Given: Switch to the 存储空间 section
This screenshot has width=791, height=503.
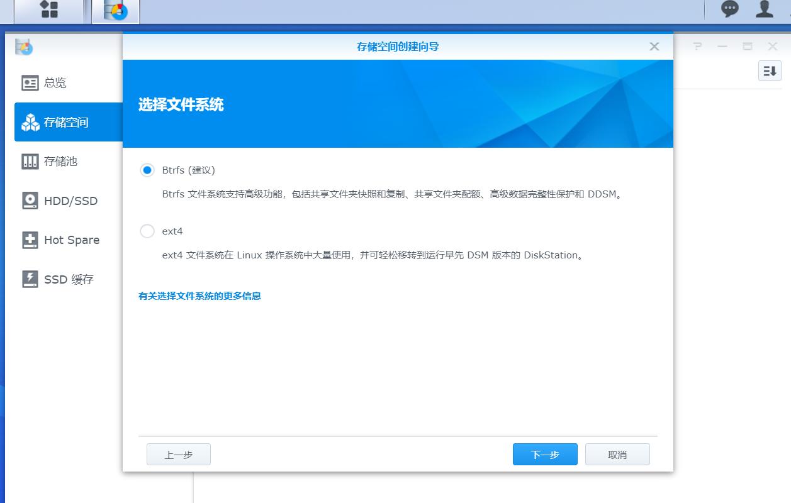Looking at the screenshot, I should [x=30, y=121].
